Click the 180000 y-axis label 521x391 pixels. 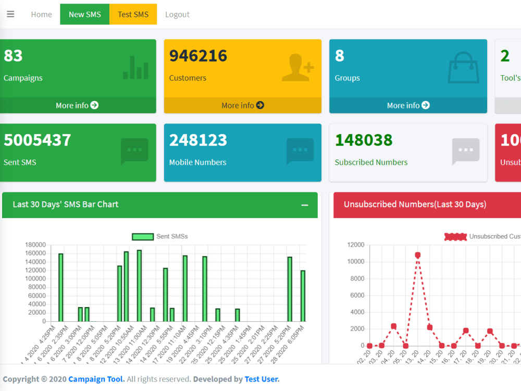tap(35, 245)
